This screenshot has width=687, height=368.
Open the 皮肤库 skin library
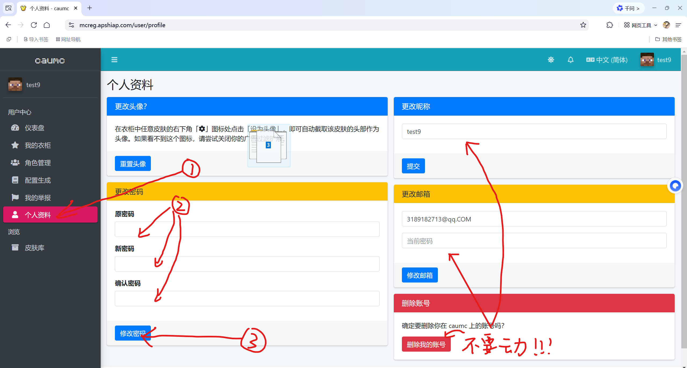pos(34,248)
